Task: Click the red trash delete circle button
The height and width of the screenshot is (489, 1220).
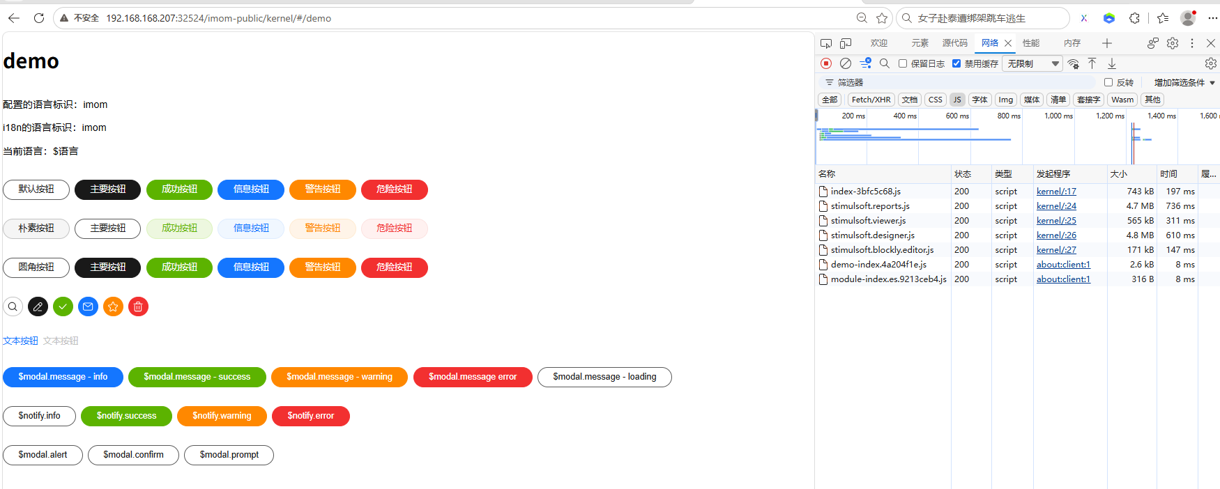Action: (x=139, y=306)
